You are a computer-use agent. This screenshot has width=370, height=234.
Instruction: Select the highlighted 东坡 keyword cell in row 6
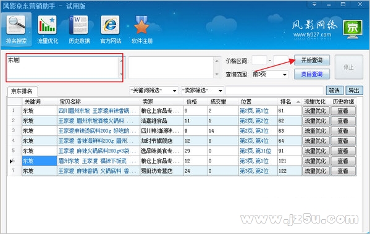point(40,161)
